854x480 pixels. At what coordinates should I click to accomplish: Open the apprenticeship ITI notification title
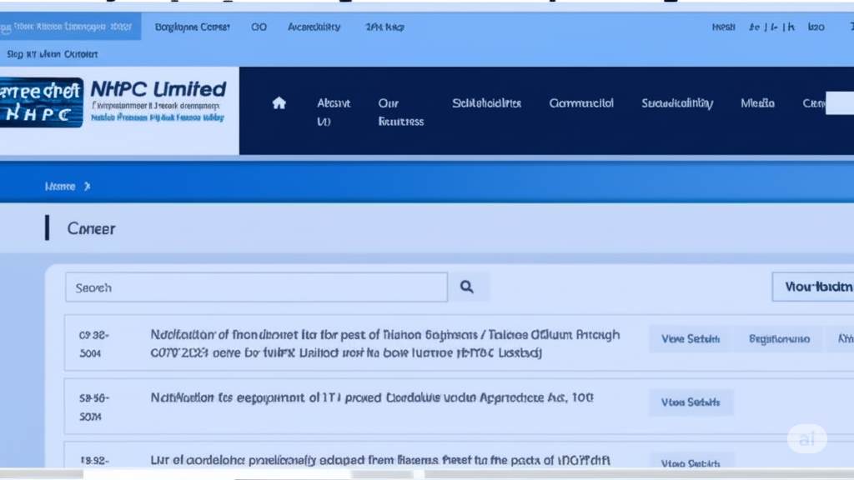click(372, 397)
